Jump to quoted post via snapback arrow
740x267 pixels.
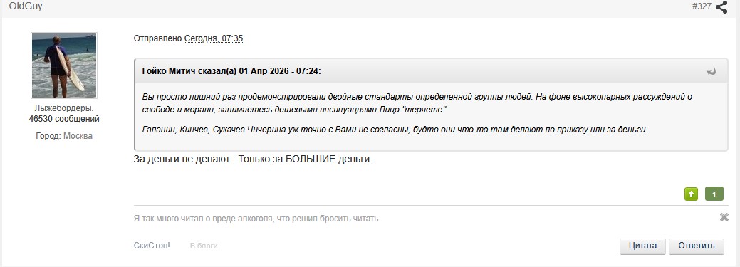[712, 71]
